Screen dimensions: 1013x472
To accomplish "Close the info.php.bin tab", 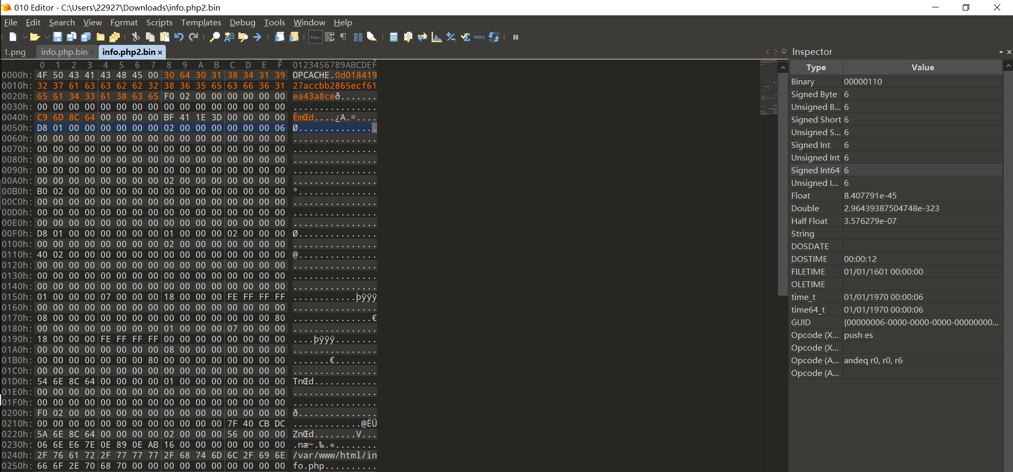I will [92, 52].
